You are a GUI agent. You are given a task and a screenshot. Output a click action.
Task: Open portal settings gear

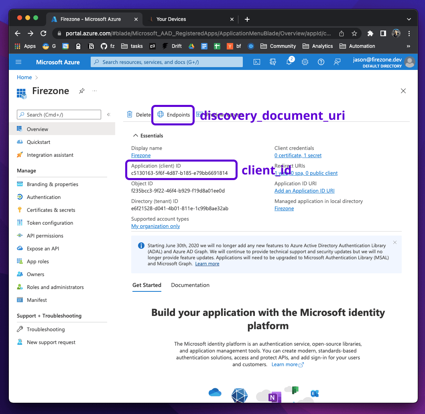point(305,62)
